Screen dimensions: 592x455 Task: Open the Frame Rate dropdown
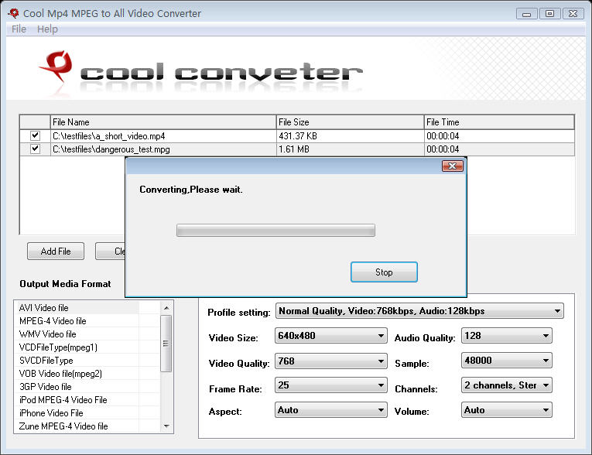tap(330, 385)
